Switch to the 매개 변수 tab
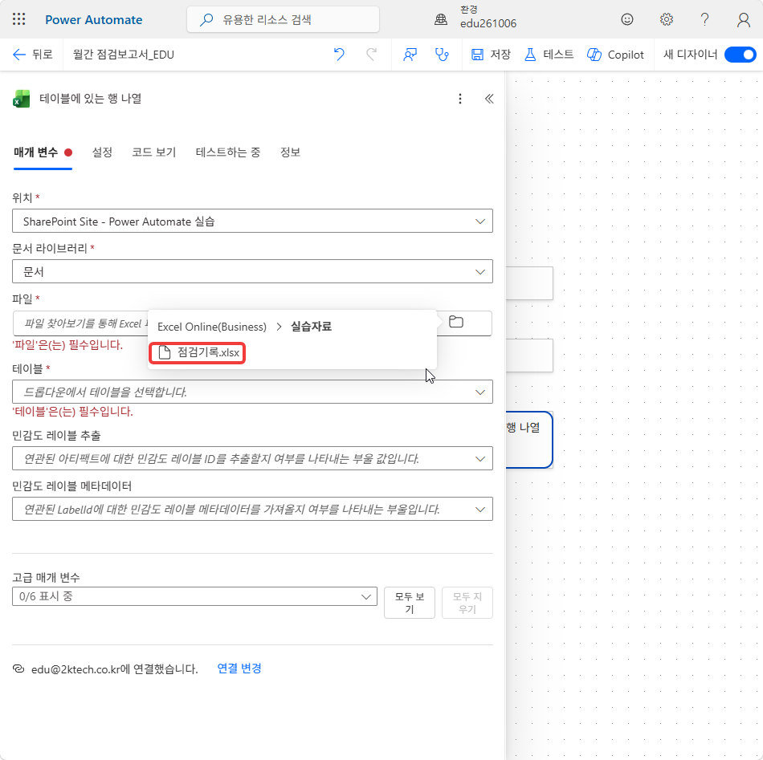 (43, 152)
